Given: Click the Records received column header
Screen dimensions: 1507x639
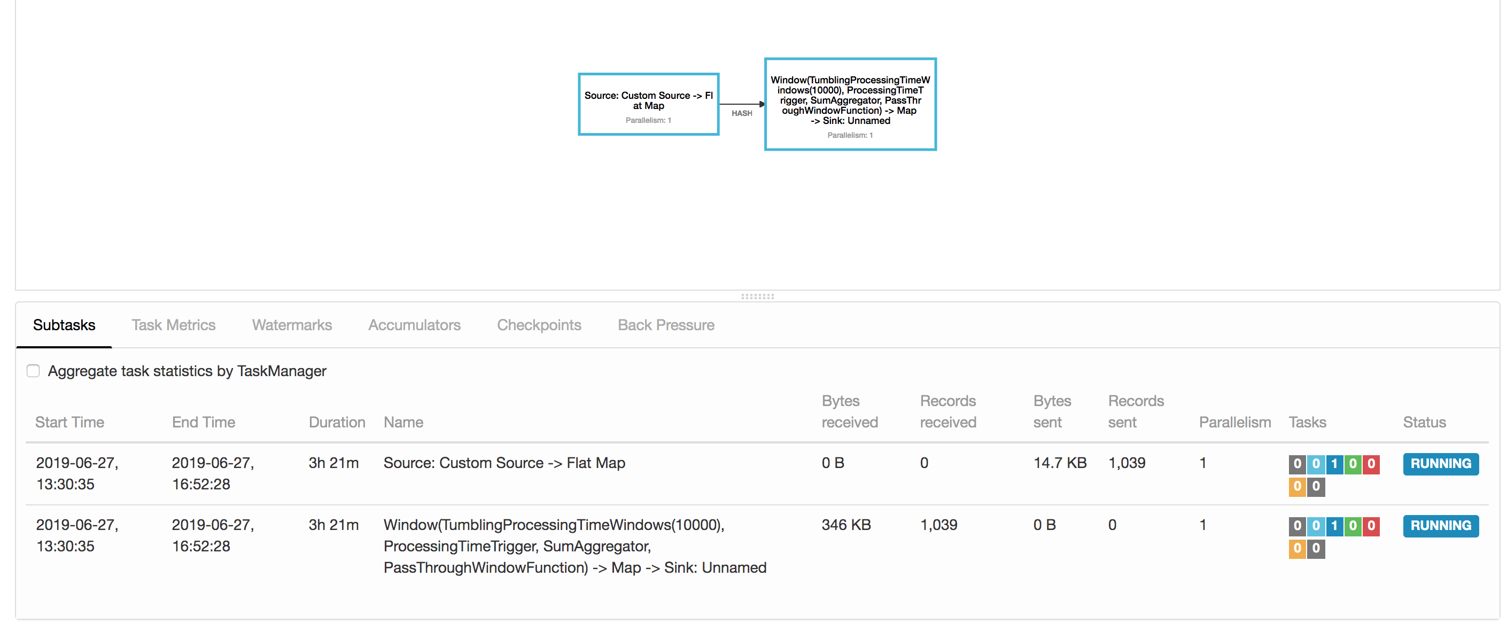Looking at the screenshot, I should (x=947, y=411).
